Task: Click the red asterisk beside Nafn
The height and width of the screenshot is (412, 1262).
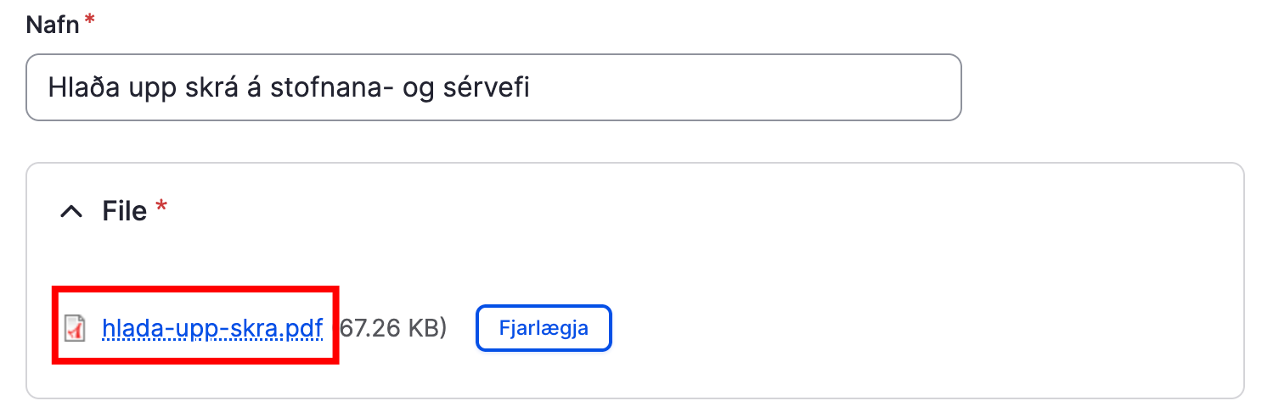Action: tap(89, 22)
